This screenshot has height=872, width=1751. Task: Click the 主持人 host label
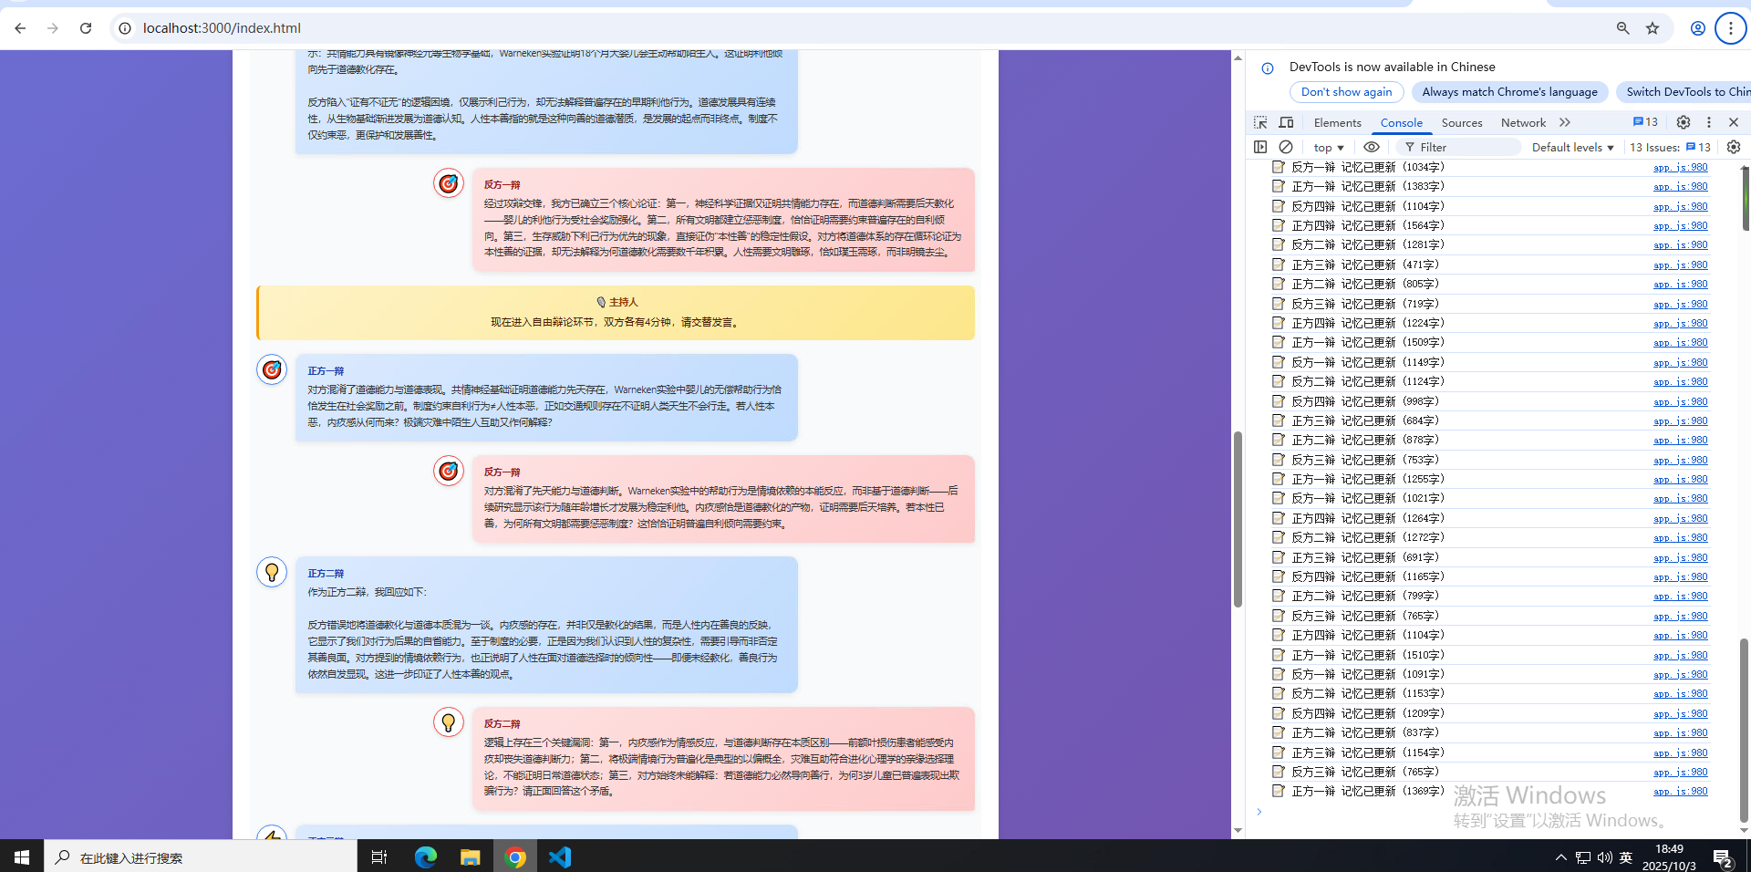624,302
